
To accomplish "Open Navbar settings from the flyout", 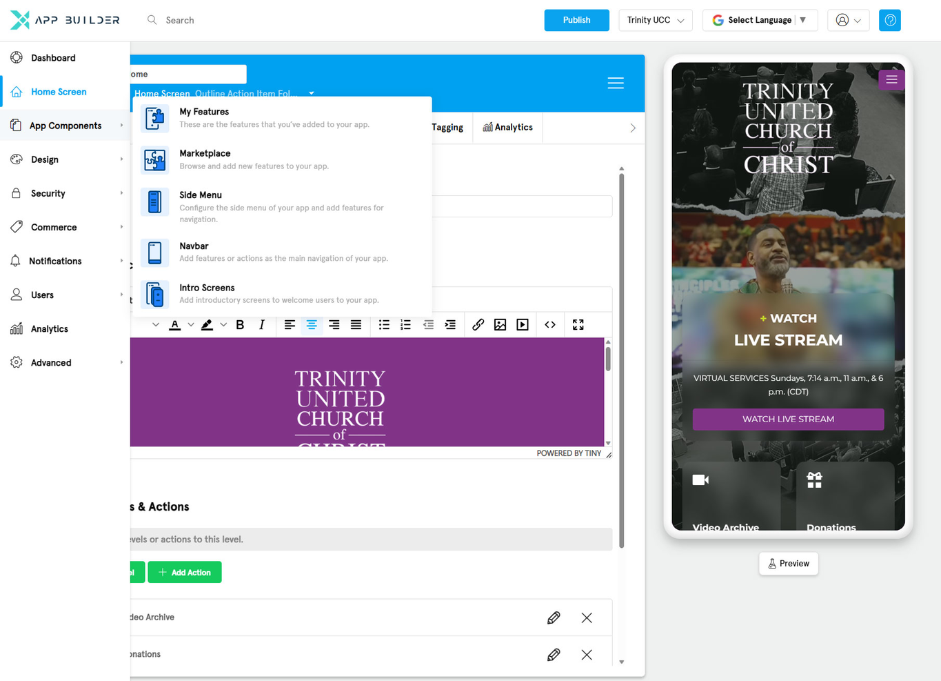I will click(282, 252).
